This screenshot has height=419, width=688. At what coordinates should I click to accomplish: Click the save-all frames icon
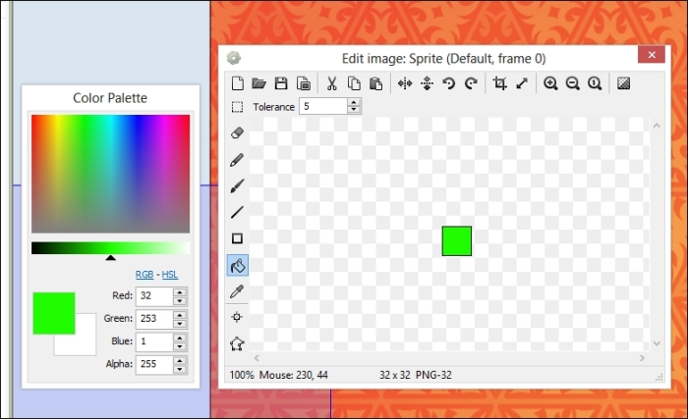tap(304, 82)
